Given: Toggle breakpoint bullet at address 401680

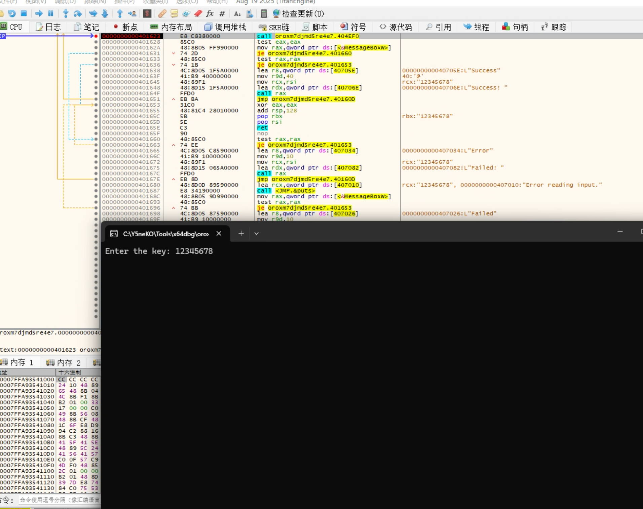Looking at the screenshot, I should tap(96, 185).
